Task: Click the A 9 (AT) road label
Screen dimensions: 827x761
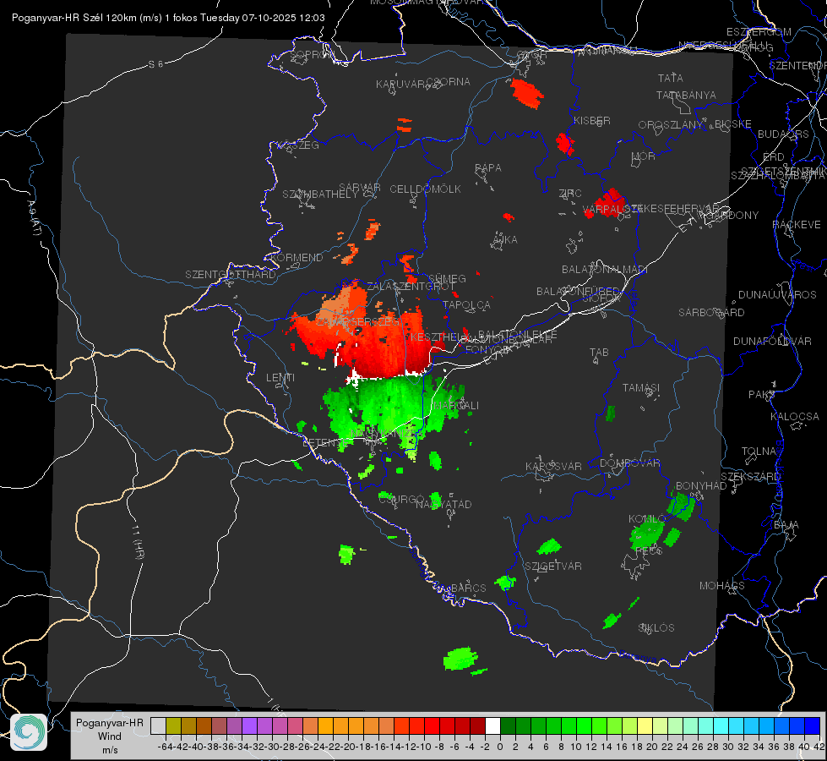Action: pyautogui.click(x=35, y=219)
